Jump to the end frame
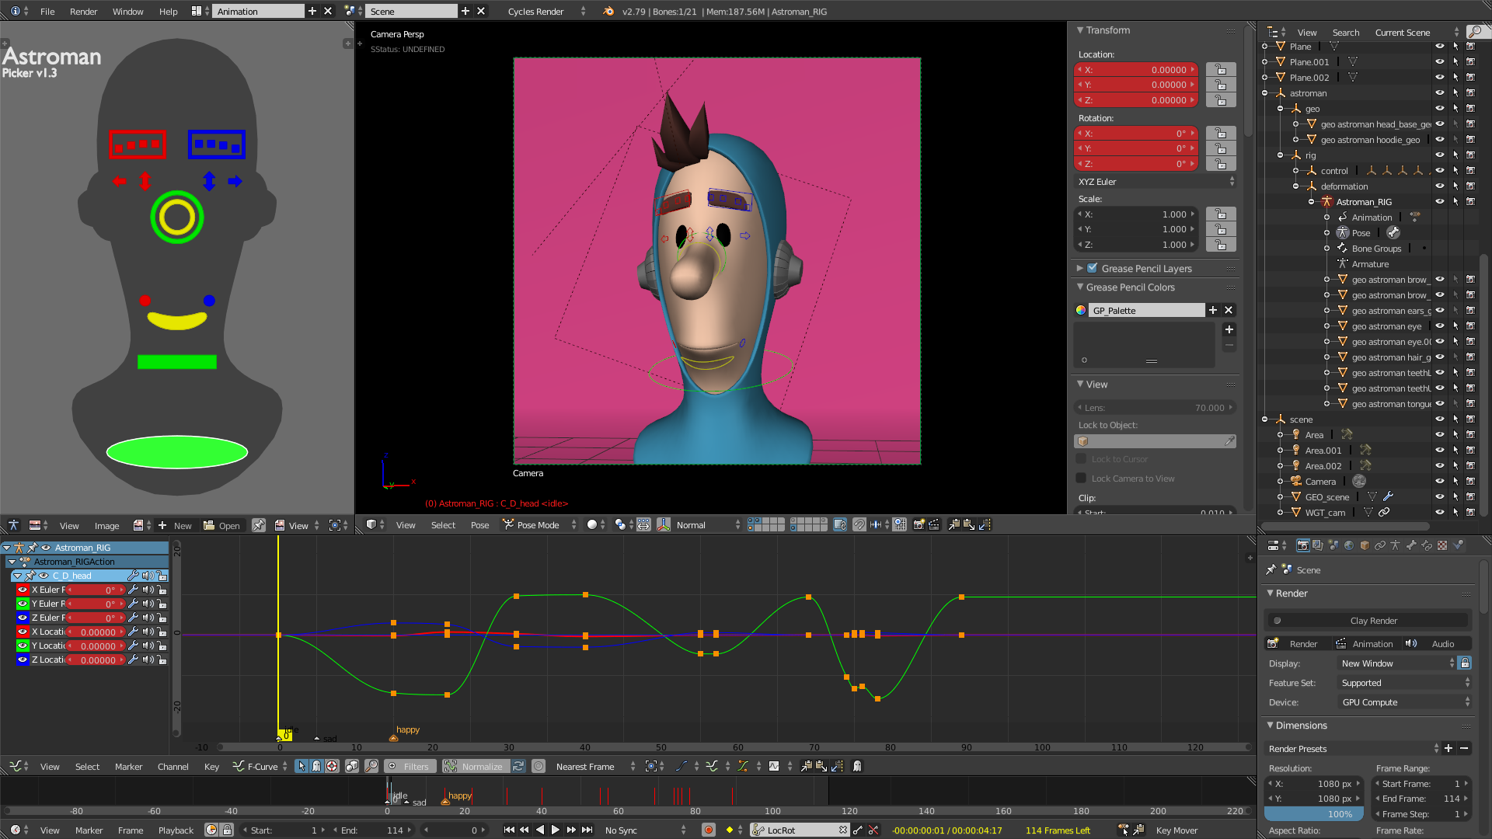1492x839 pixels. coord(587,830)
